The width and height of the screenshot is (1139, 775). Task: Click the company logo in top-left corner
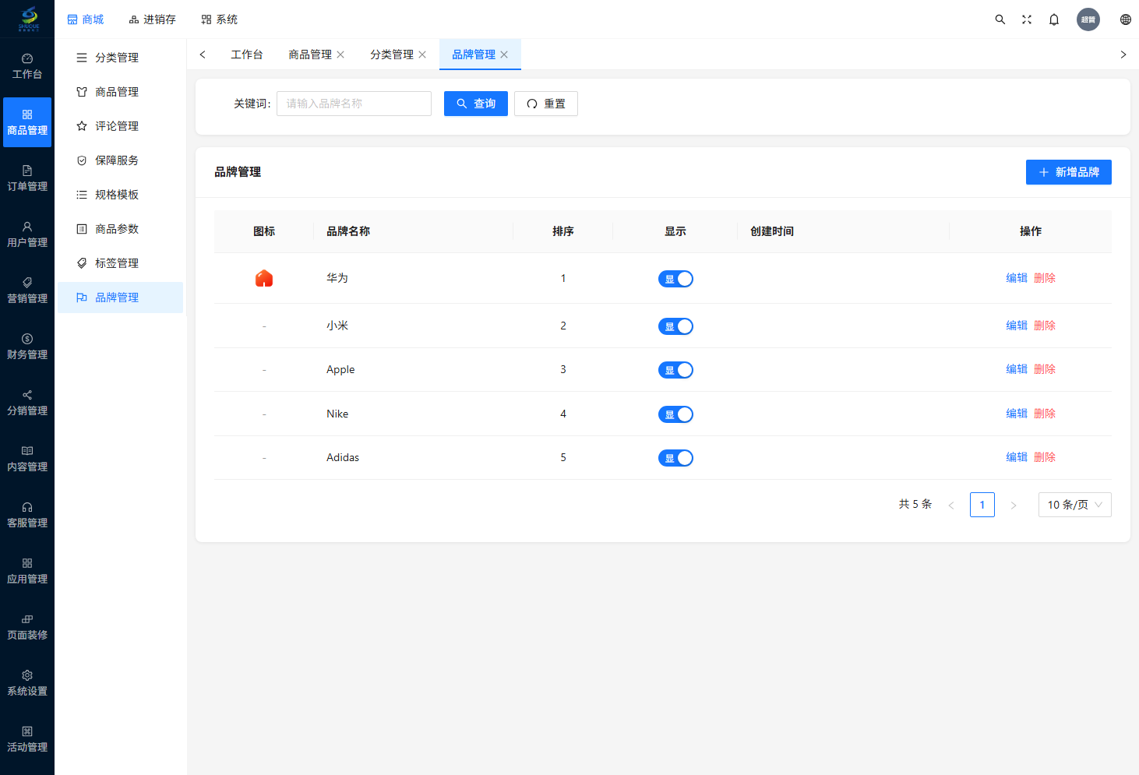click(x=29, y=19)
